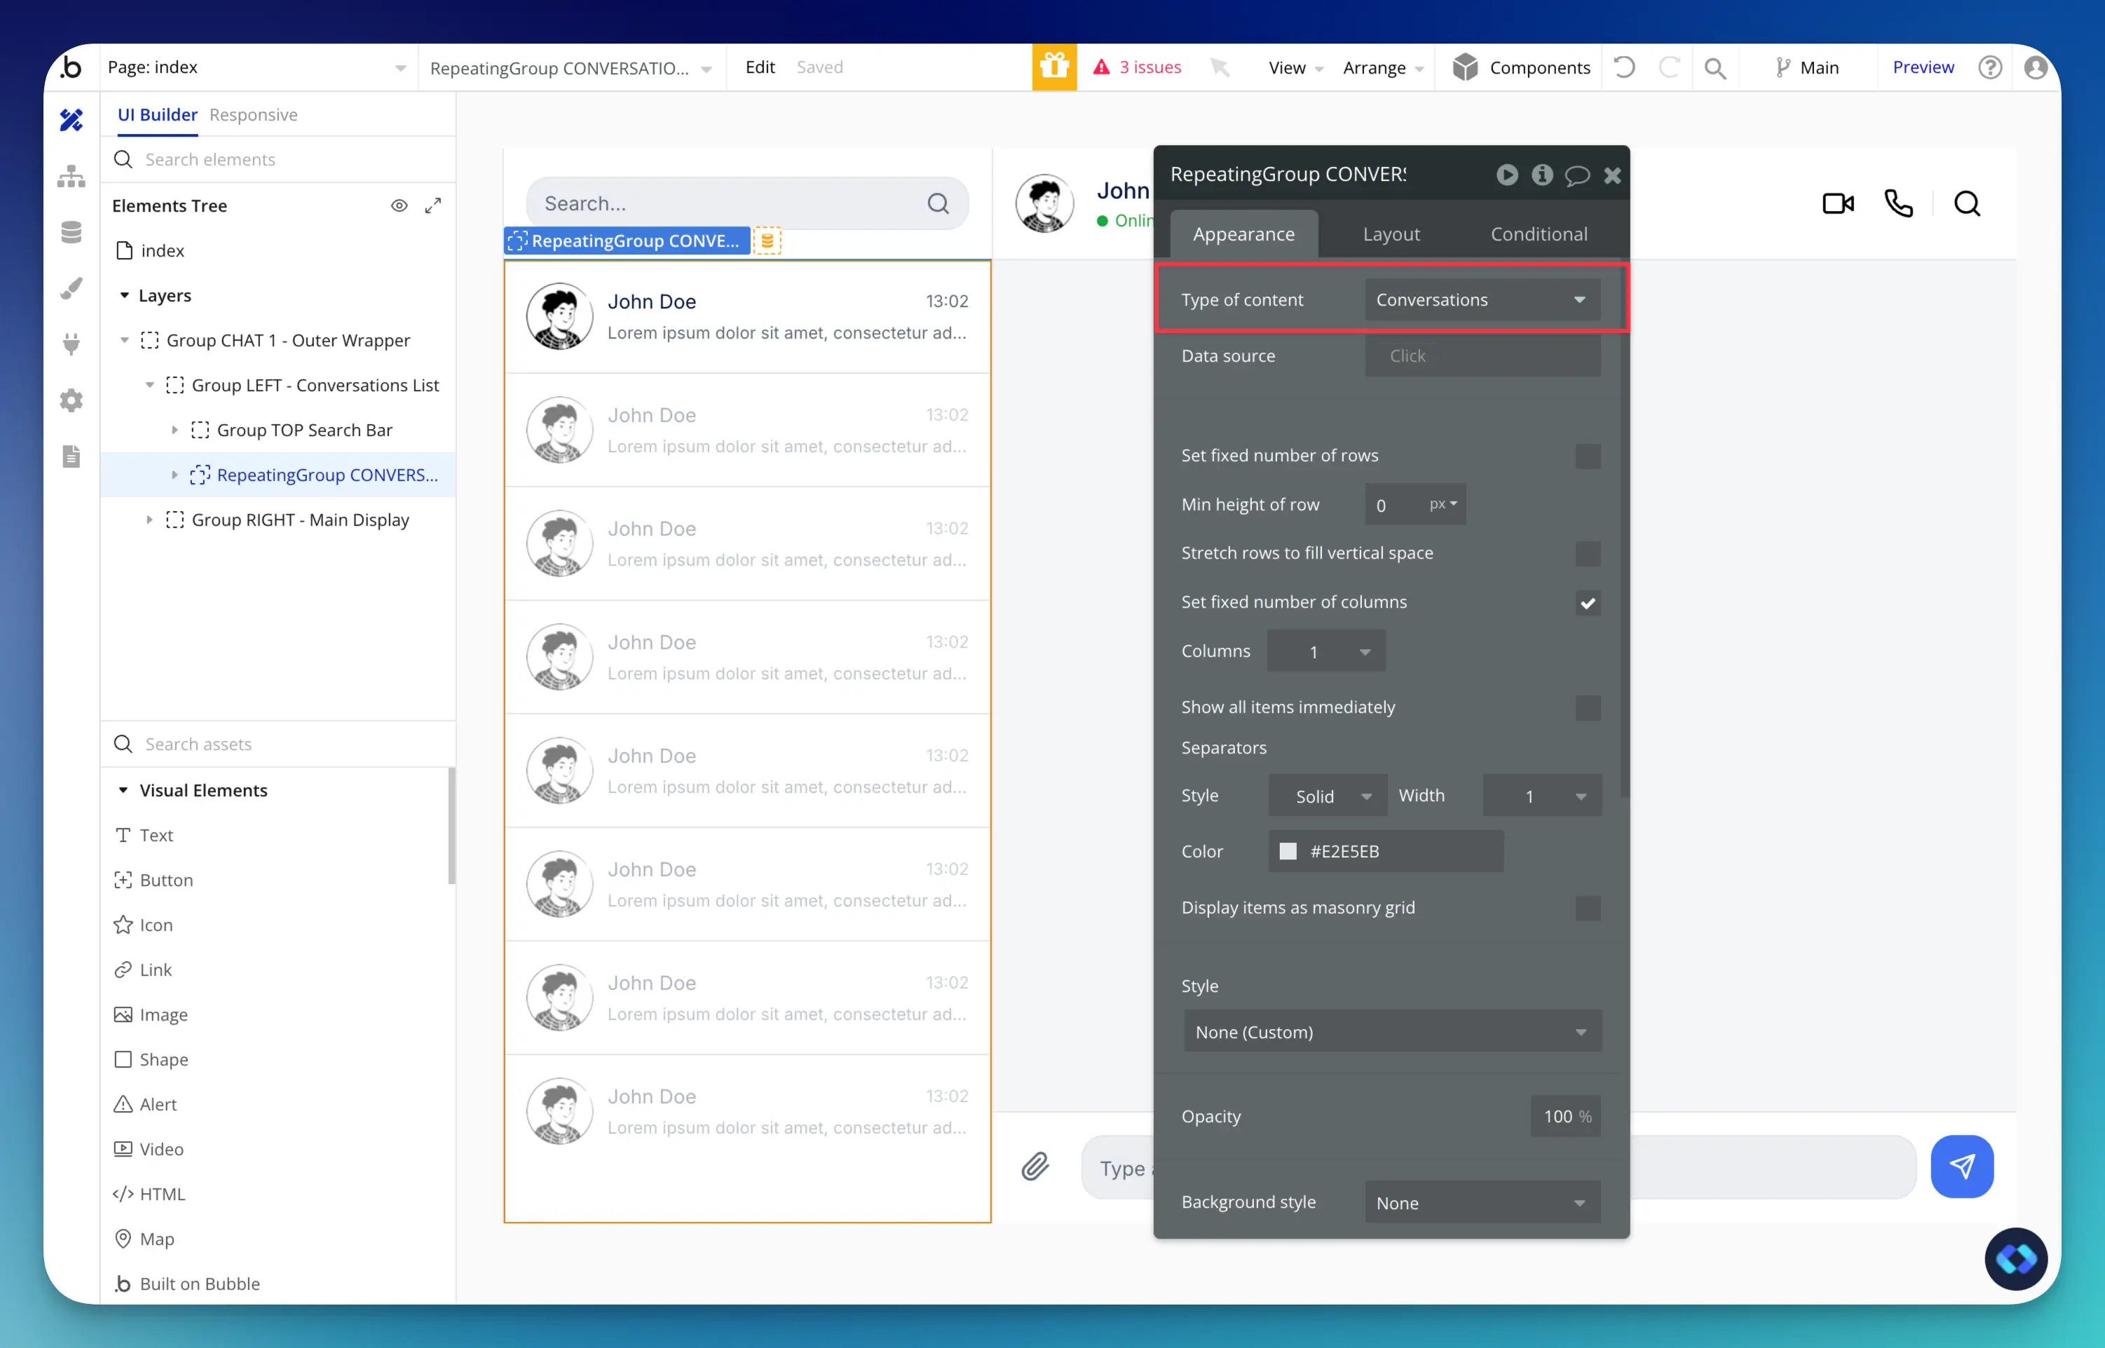The width and height of the screenshot is (2105, 1348).
Task: Open the separator Style Solid dropdown
Action: tap(1327, 796)
